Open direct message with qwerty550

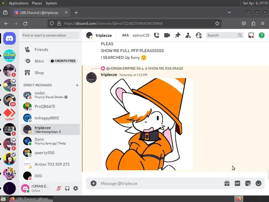point(50,153)
